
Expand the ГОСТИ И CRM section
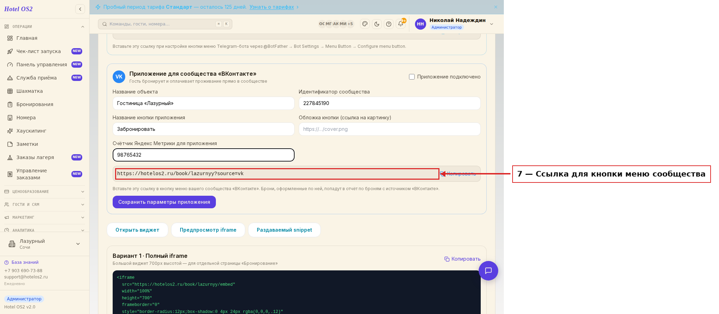coord(44,204)
